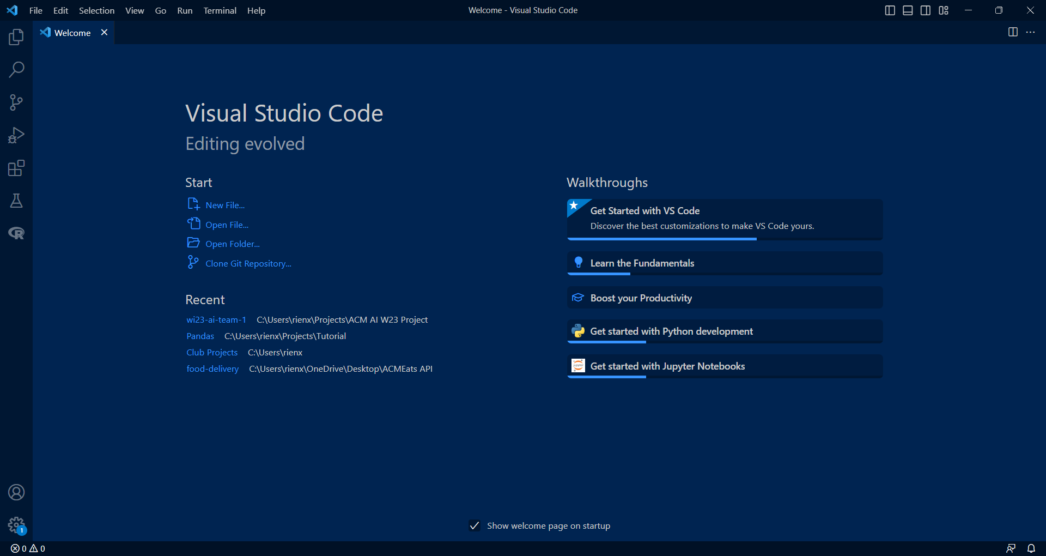Click path C:\Users\rienx\OneDrive\Desktop\ACMEats API
This screenshot has width=1046, height=556.
tap(341, 369)
